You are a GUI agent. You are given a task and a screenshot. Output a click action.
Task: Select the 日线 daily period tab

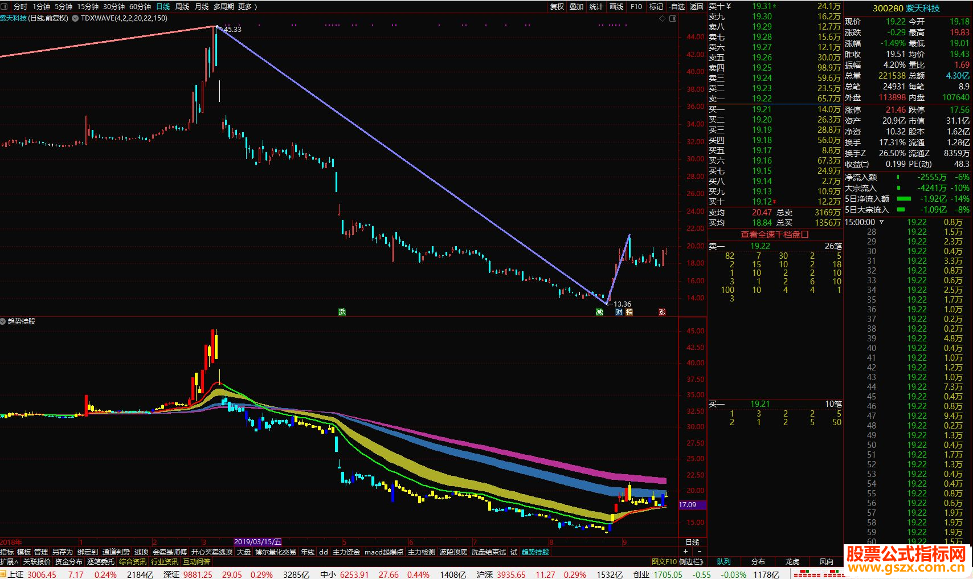pos(163,7)
